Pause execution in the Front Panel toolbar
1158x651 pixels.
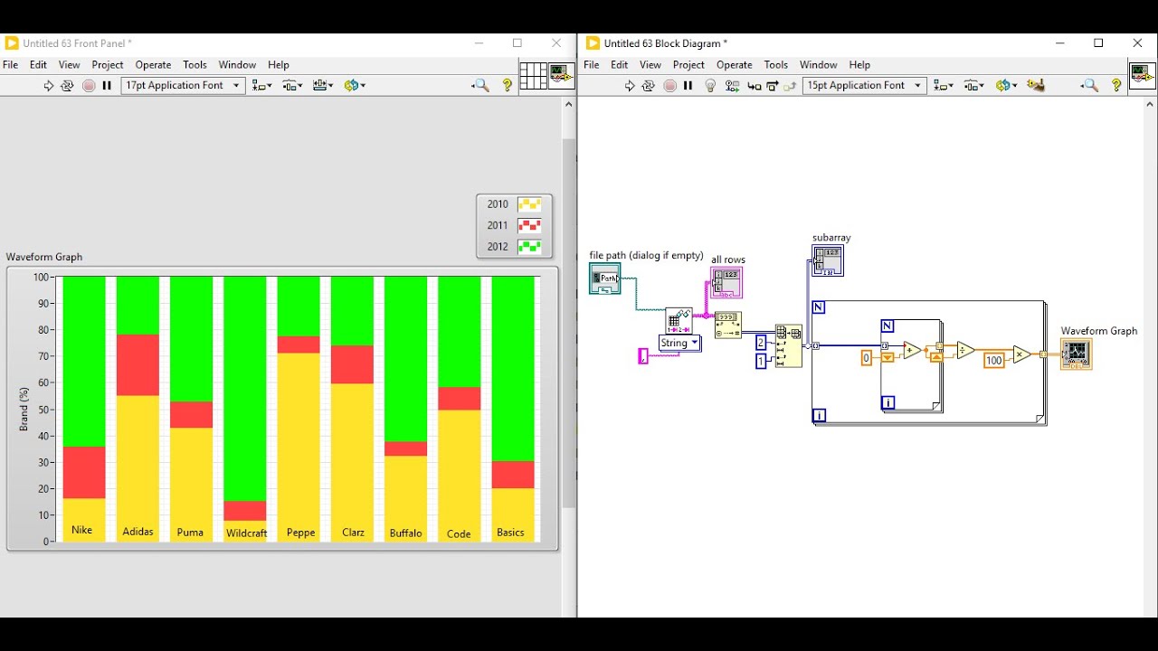(107, 86)
